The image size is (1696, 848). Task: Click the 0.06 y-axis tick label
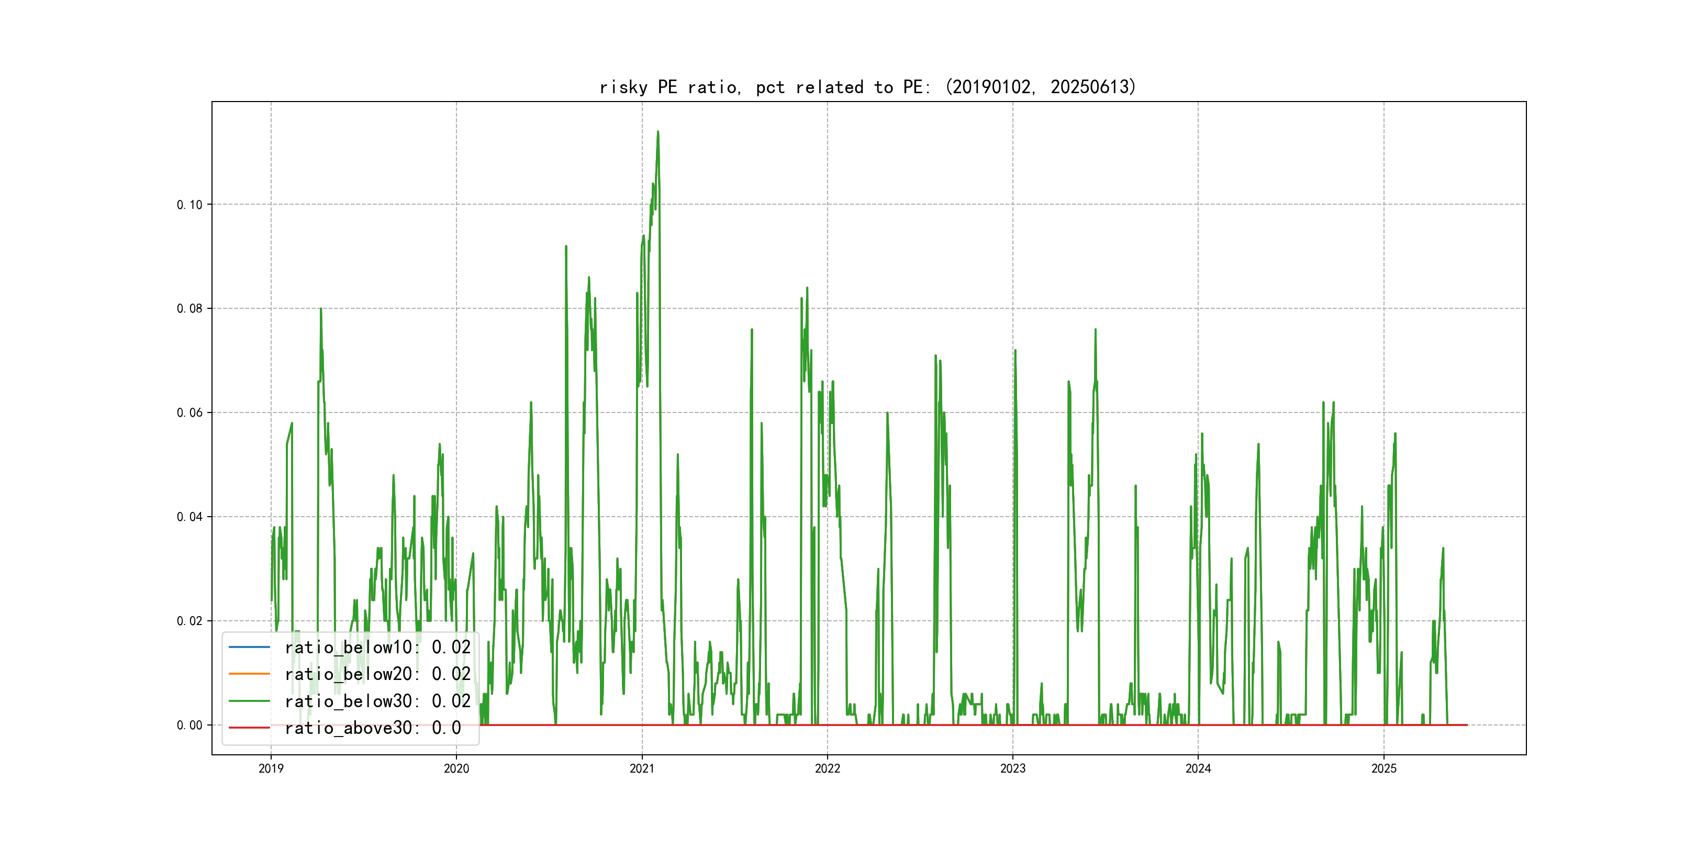[189, 413]
